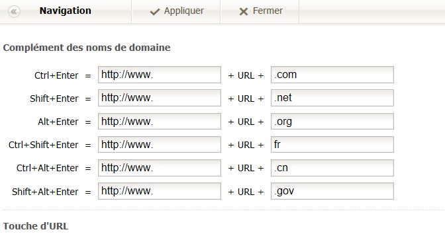This screenshot has width=445, height=240.
Task: Click the back double-chevron icon
Action: coord(14,11)
